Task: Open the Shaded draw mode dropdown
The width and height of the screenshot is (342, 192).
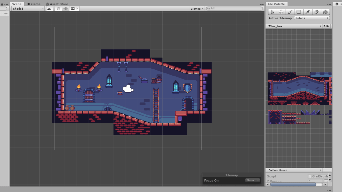Action: point(27,9)
